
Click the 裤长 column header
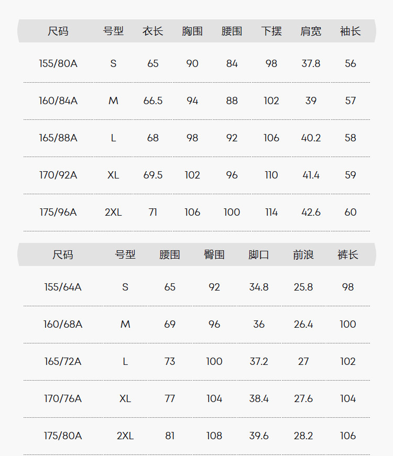348,255
